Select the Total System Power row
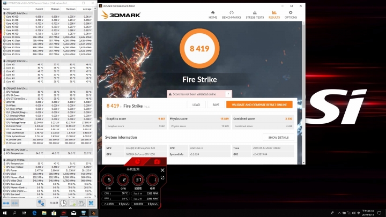Viewport: 386px width, 217px height. click(x=48, y=136)
